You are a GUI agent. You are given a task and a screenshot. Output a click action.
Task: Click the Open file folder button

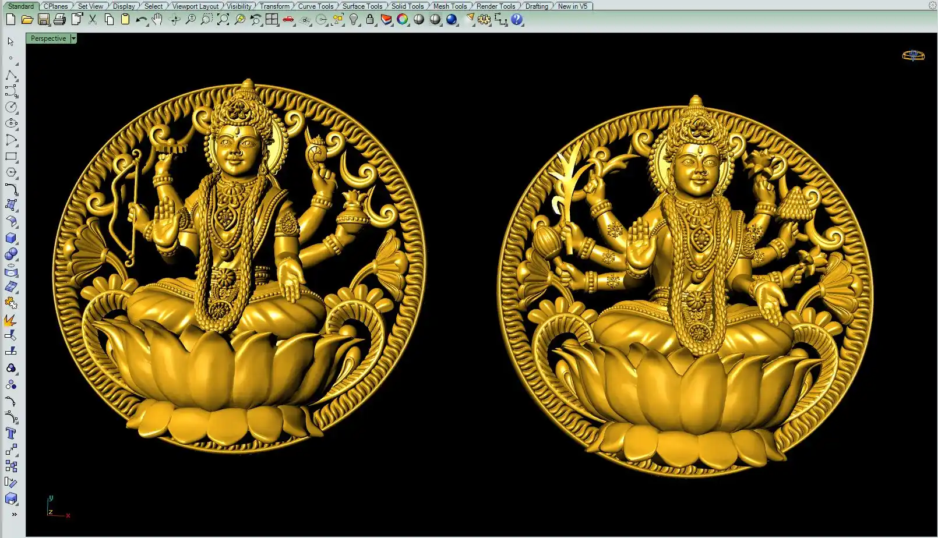click(x=27, y=19)
